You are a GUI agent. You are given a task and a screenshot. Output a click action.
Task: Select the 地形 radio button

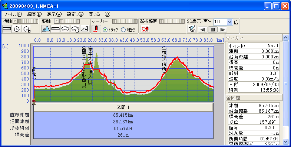pyautogui.click(x=123, y=30)
